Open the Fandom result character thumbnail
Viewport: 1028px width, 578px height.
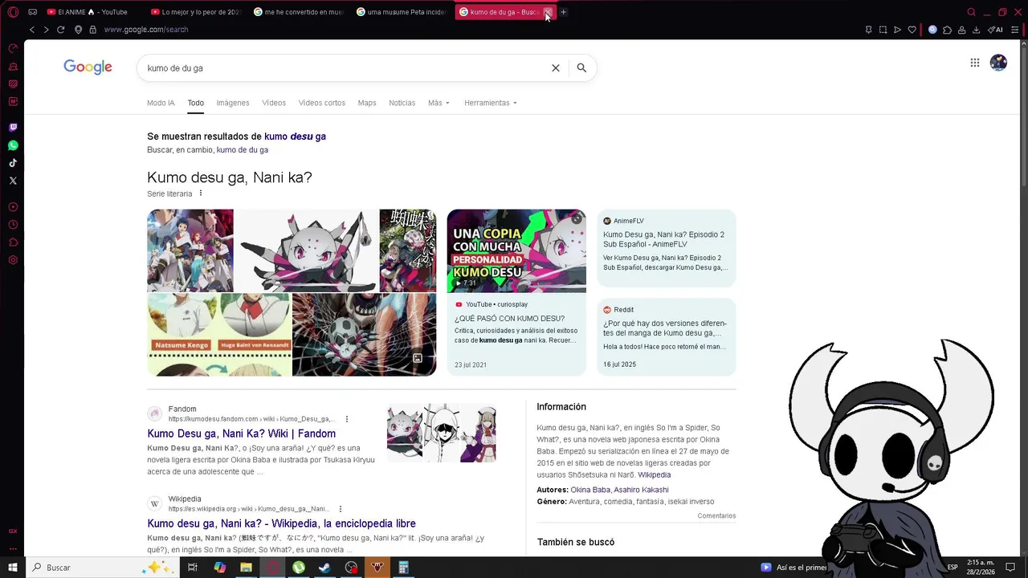441,433
